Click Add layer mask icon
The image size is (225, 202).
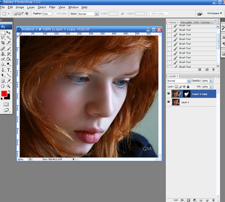[188, 200]
